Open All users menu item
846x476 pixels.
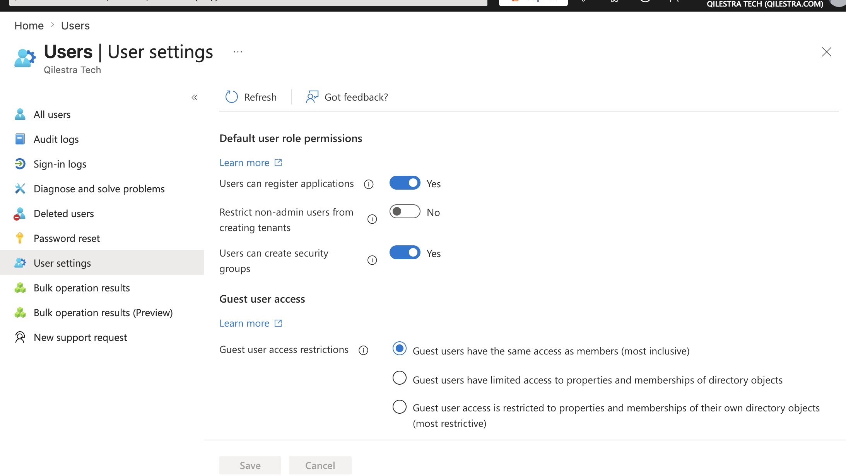pyautogui.click(x=102, y=115)
